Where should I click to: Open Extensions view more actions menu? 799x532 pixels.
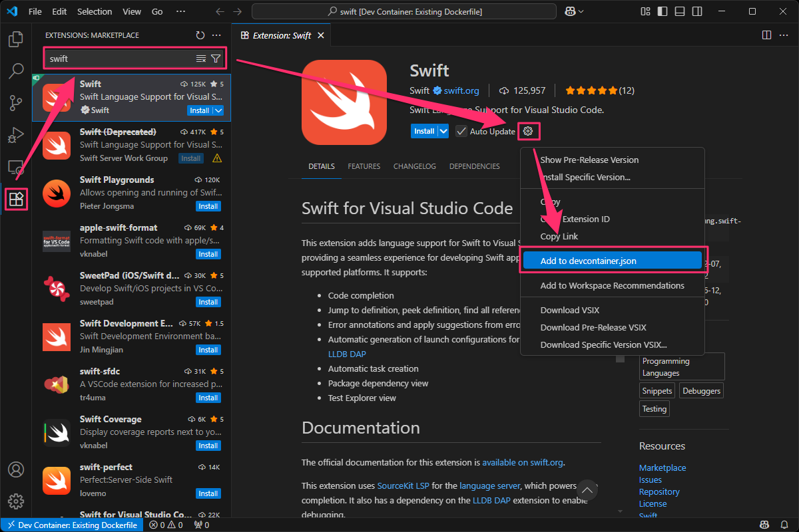tap(216, 35)
